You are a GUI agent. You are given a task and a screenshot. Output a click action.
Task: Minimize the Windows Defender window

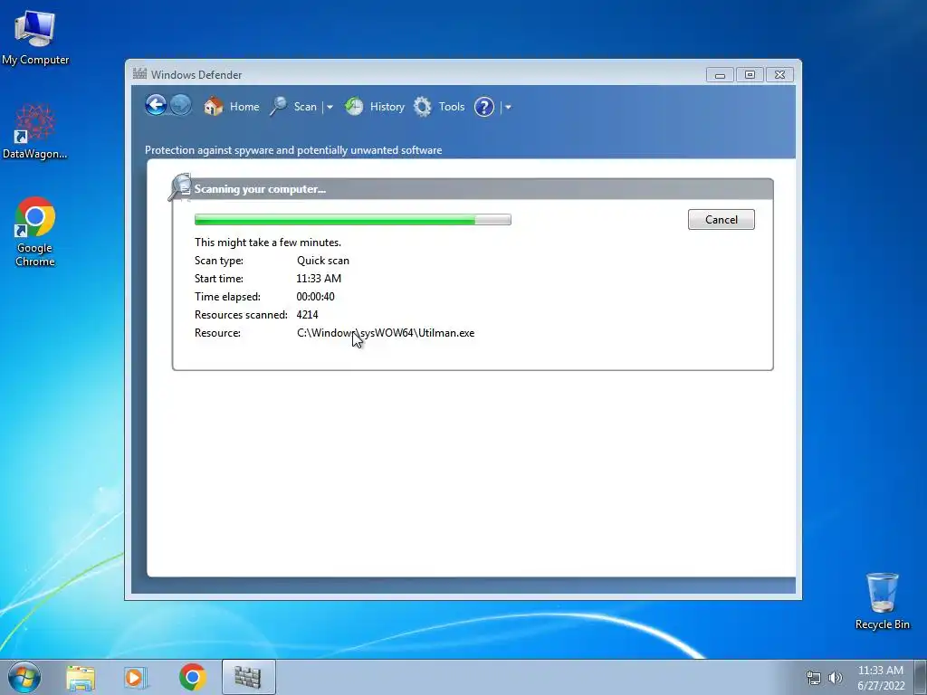pyautogui.click(x=720, y=75)
